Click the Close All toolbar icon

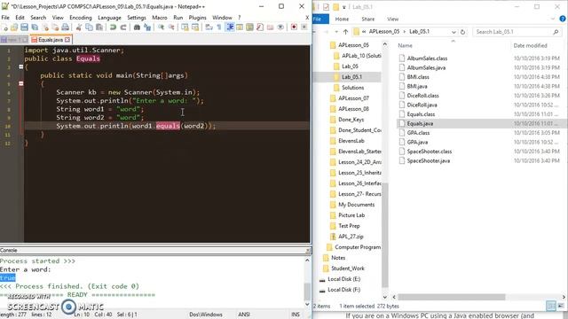click(x=55, y=27)
